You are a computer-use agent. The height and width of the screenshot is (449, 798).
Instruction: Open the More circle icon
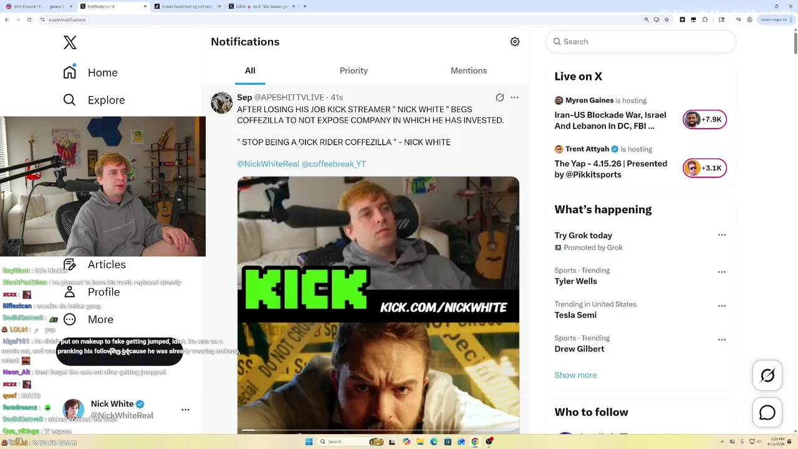click(70, 319)
